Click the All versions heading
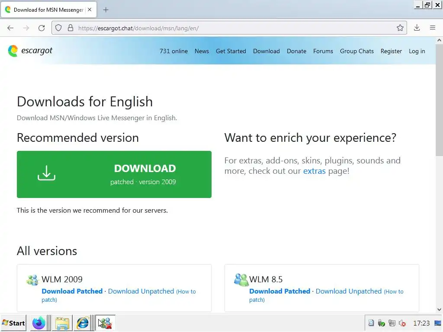This screenshot has height=332, width=443. pyautogui.click(x=47, y=251)
